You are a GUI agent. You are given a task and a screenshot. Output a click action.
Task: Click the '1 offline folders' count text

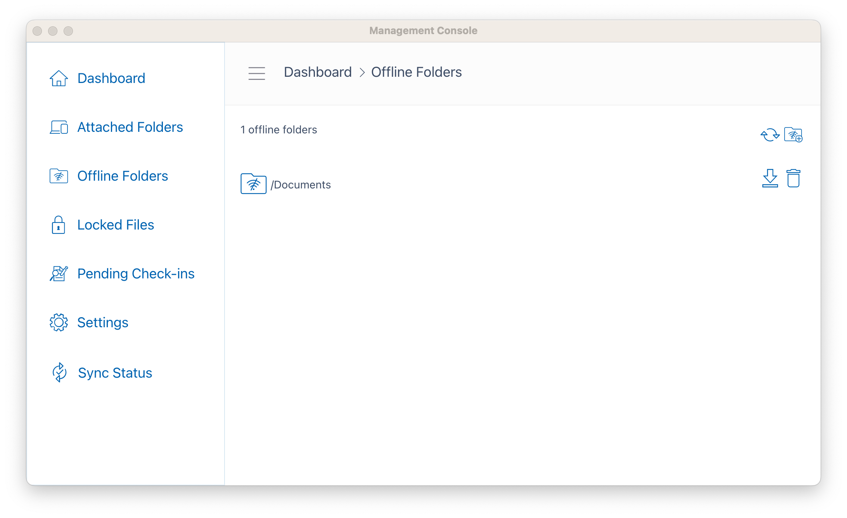[278, 130]
